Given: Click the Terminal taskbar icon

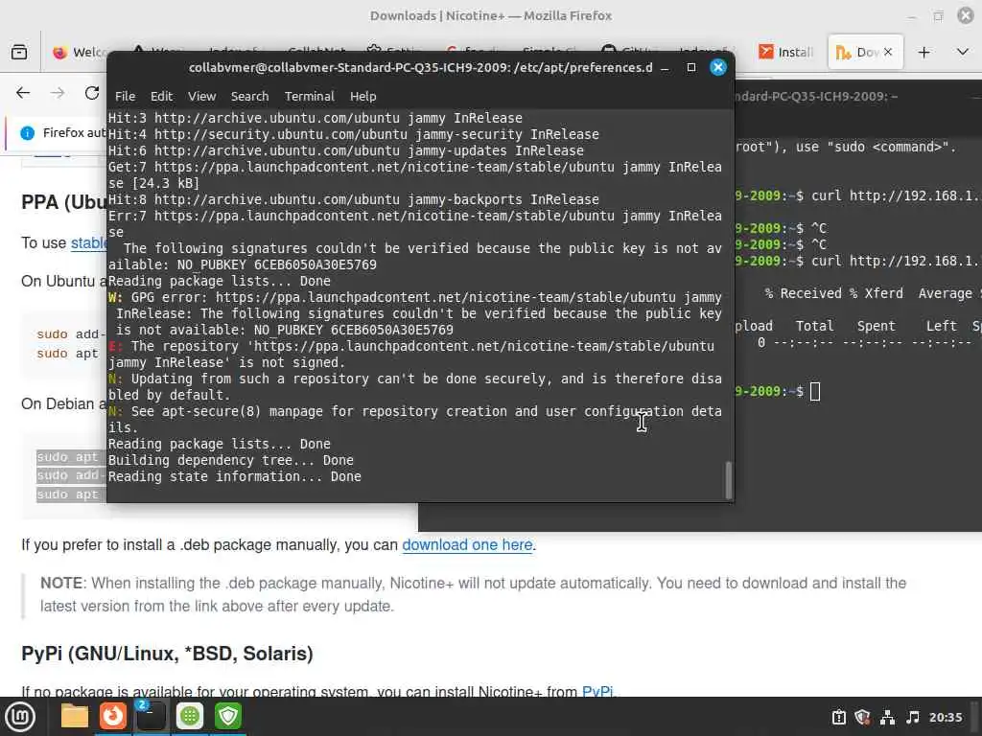Looking at the screenshot, I should (151, 716).
